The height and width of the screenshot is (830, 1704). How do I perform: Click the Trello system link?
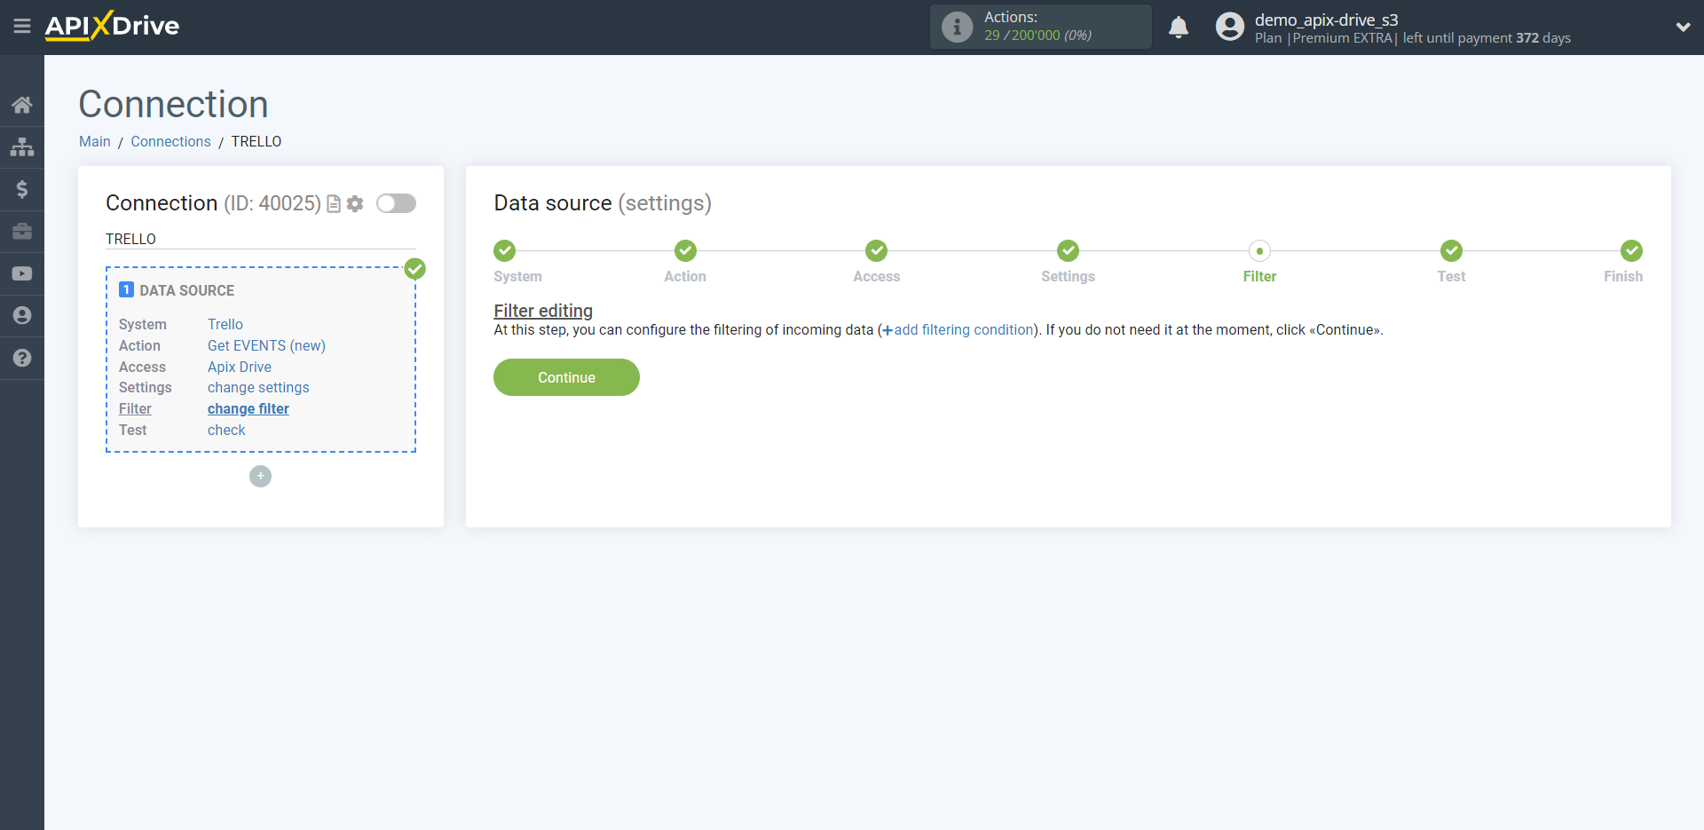tap(225, 325)
